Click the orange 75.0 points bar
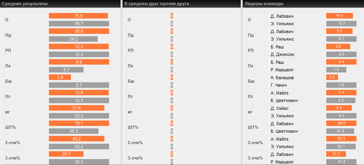The height and width of the screenshot is (165, 364). click(78, 16)
